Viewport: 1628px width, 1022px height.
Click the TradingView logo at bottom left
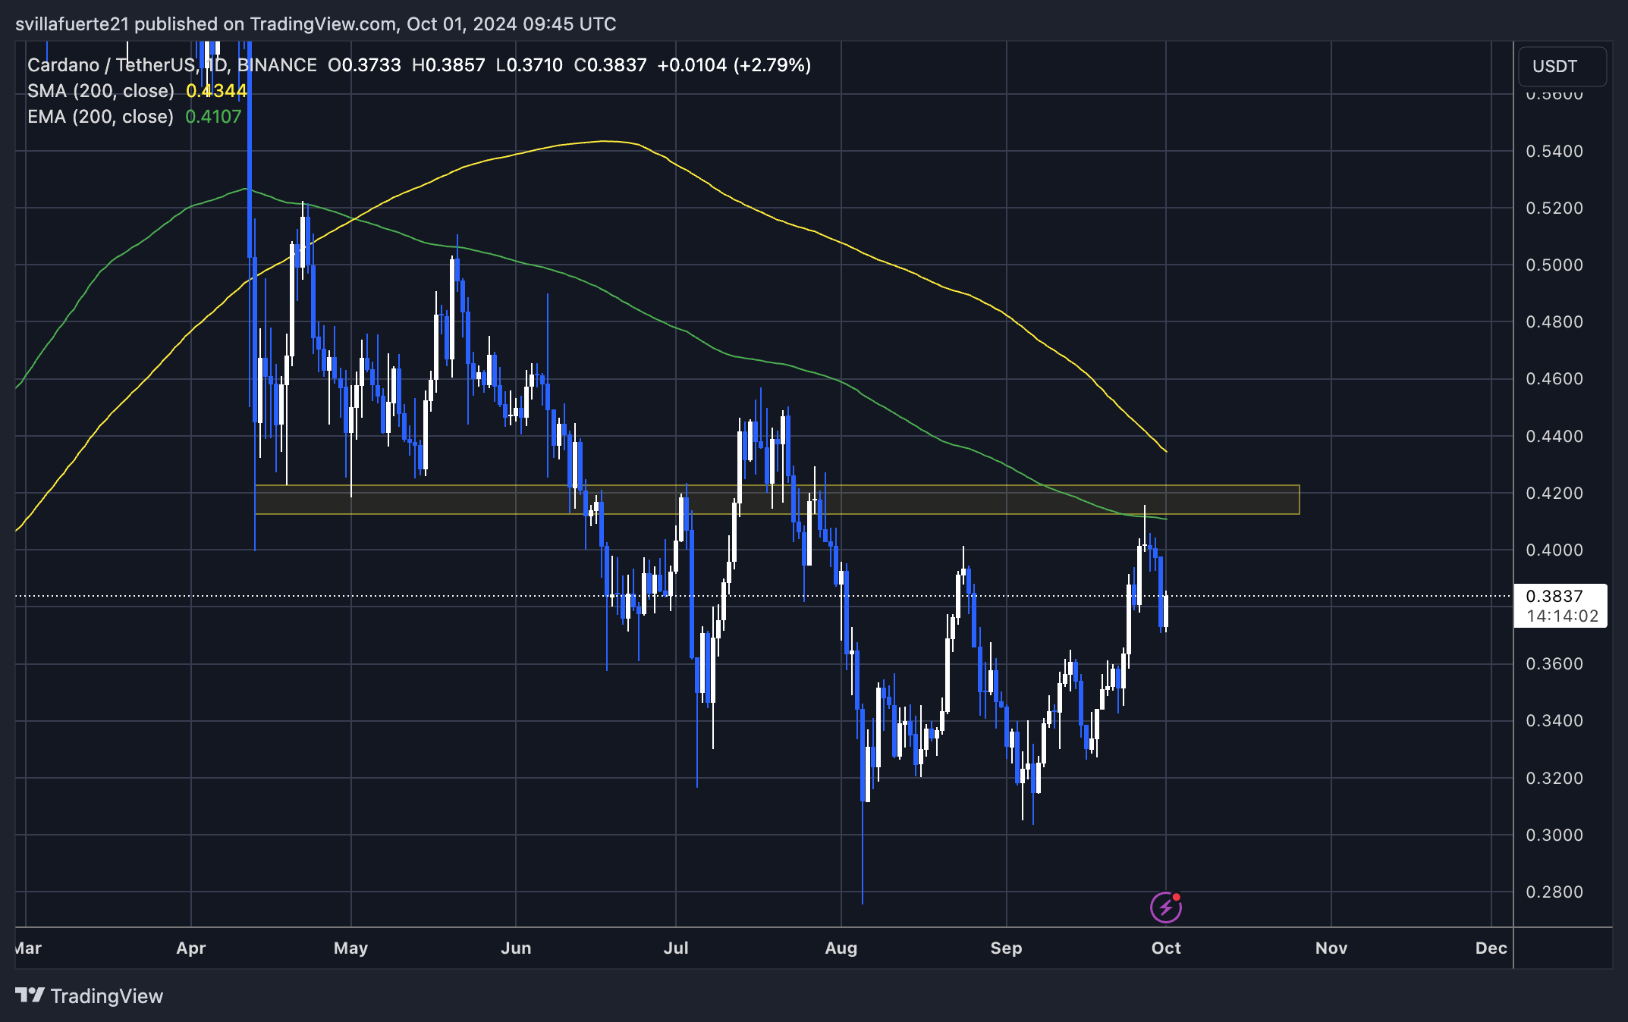pos(90,995)
